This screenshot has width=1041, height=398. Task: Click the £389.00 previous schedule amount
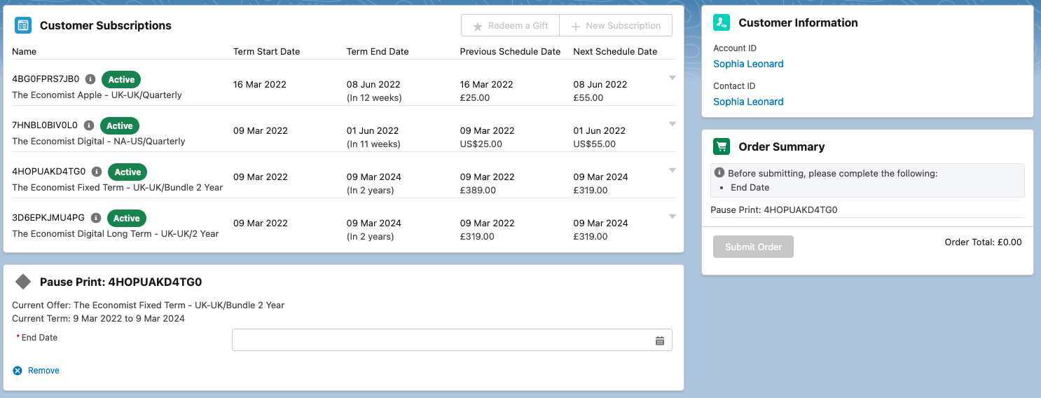pyautogui.click(x=478, y=190)
